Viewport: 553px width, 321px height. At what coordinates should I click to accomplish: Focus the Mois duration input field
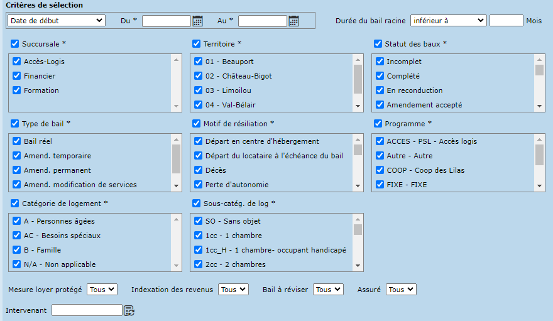(x=506, y=21)
